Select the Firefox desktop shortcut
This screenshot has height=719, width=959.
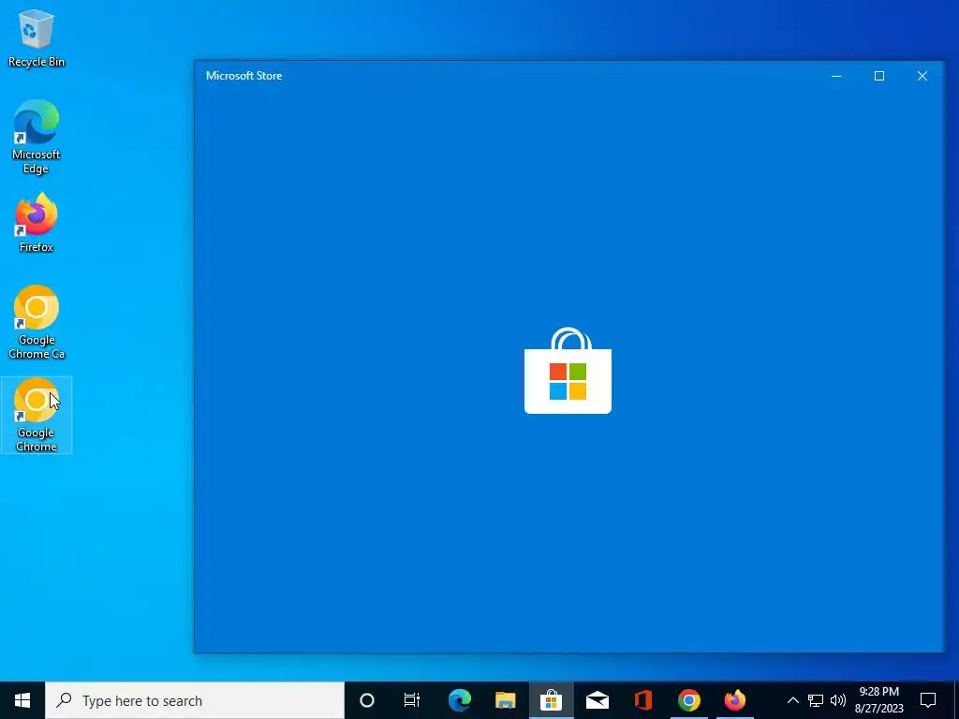[37, 223]
